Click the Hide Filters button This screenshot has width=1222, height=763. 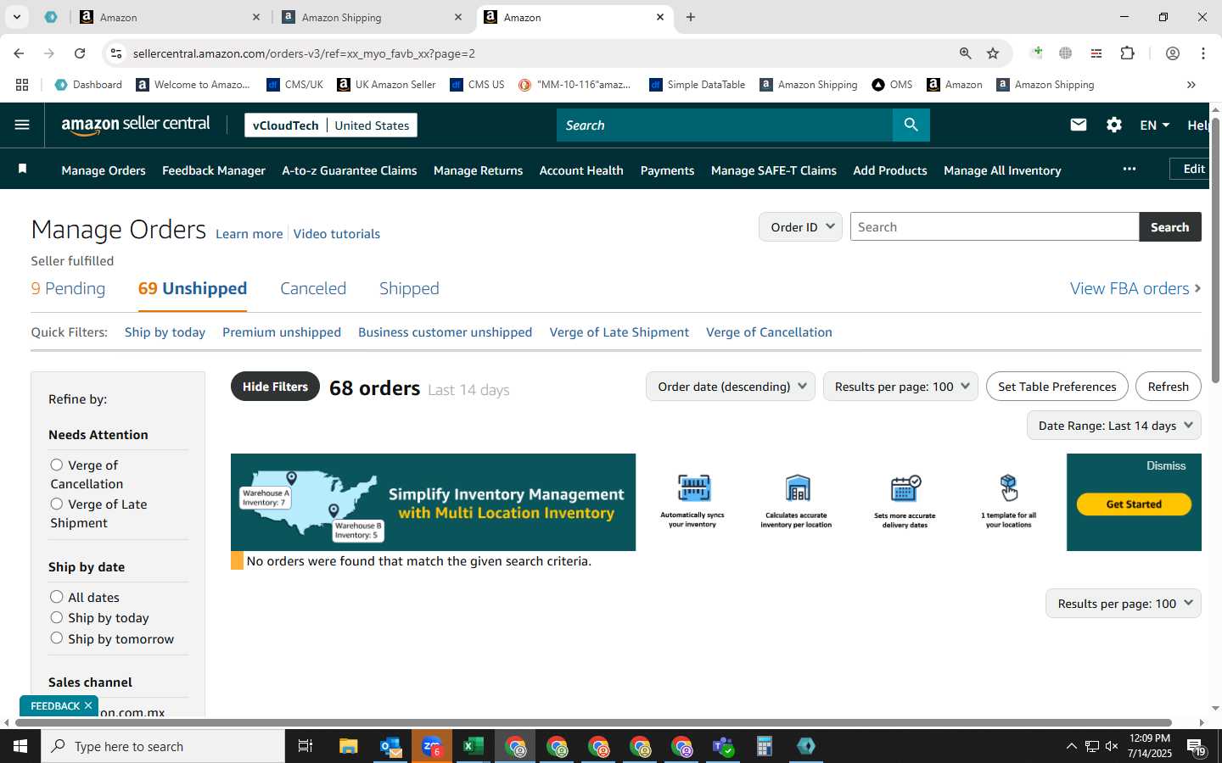(x=275, y=387)
